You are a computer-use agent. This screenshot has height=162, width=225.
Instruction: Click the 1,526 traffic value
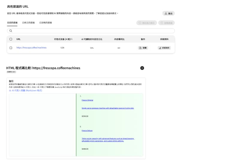62,48
